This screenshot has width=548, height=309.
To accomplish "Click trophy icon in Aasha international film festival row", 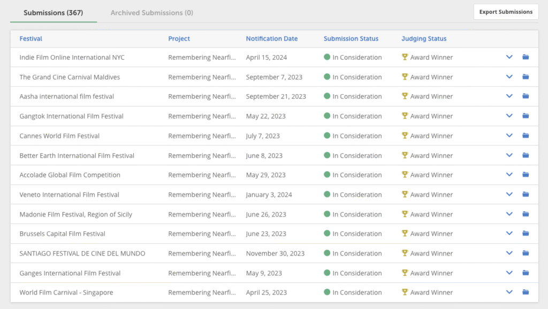I will coord(405,96).
